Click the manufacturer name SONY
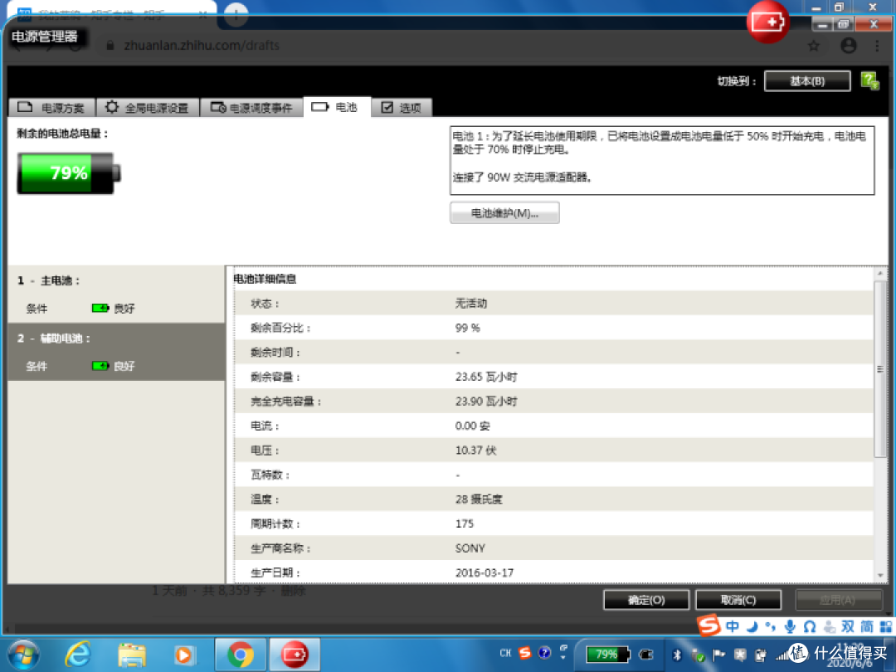896x672 pixels. point(470,548)
